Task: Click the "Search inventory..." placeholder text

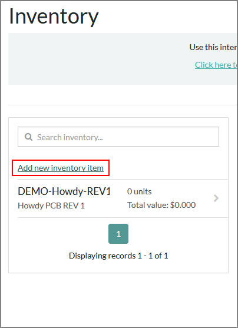Action: pos(70,137)
